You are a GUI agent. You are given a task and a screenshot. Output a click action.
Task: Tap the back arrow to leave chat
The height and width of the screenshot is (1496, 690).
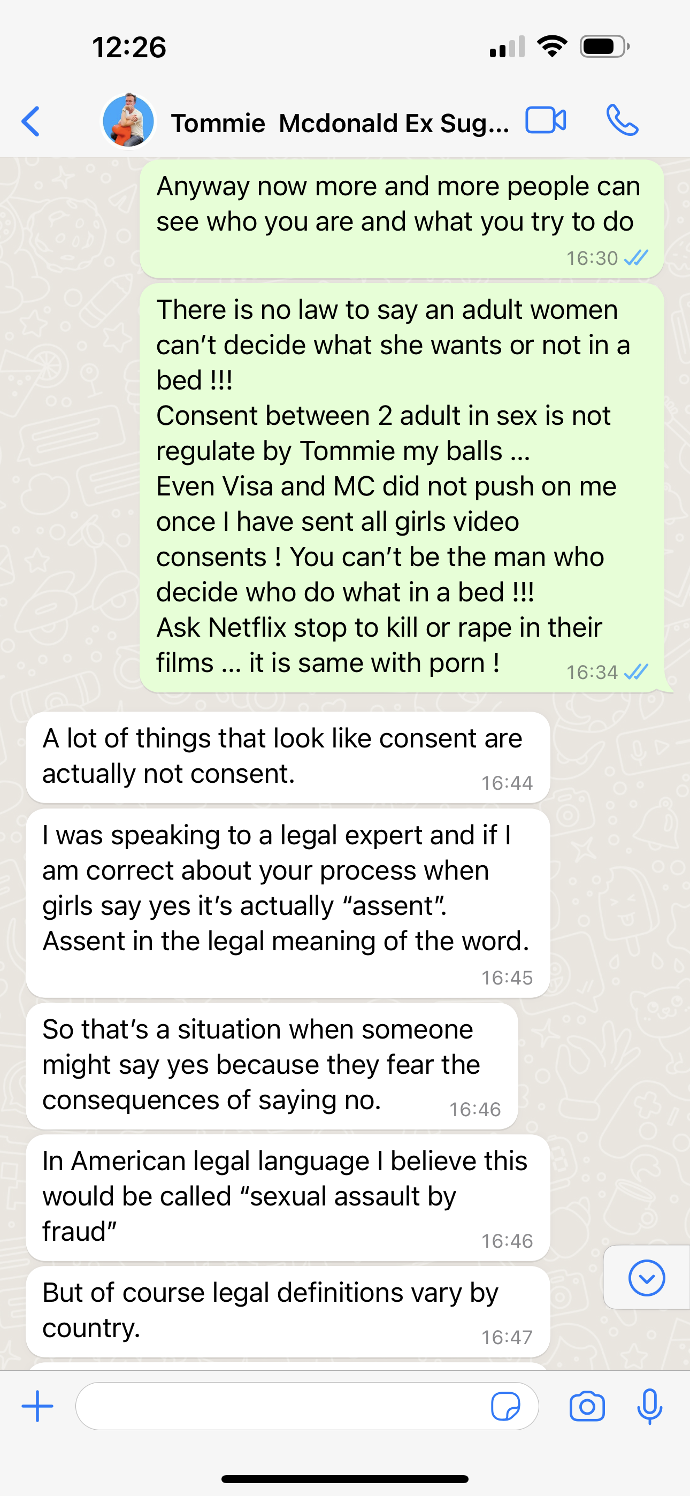pyautogui.click(x=31, y=121)
